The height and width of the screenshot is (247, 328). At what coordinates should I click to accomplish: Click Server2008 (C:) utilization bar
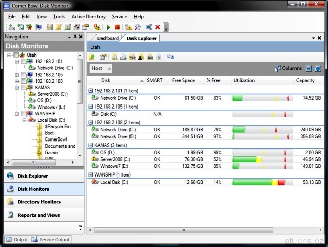tap(263, 159)
